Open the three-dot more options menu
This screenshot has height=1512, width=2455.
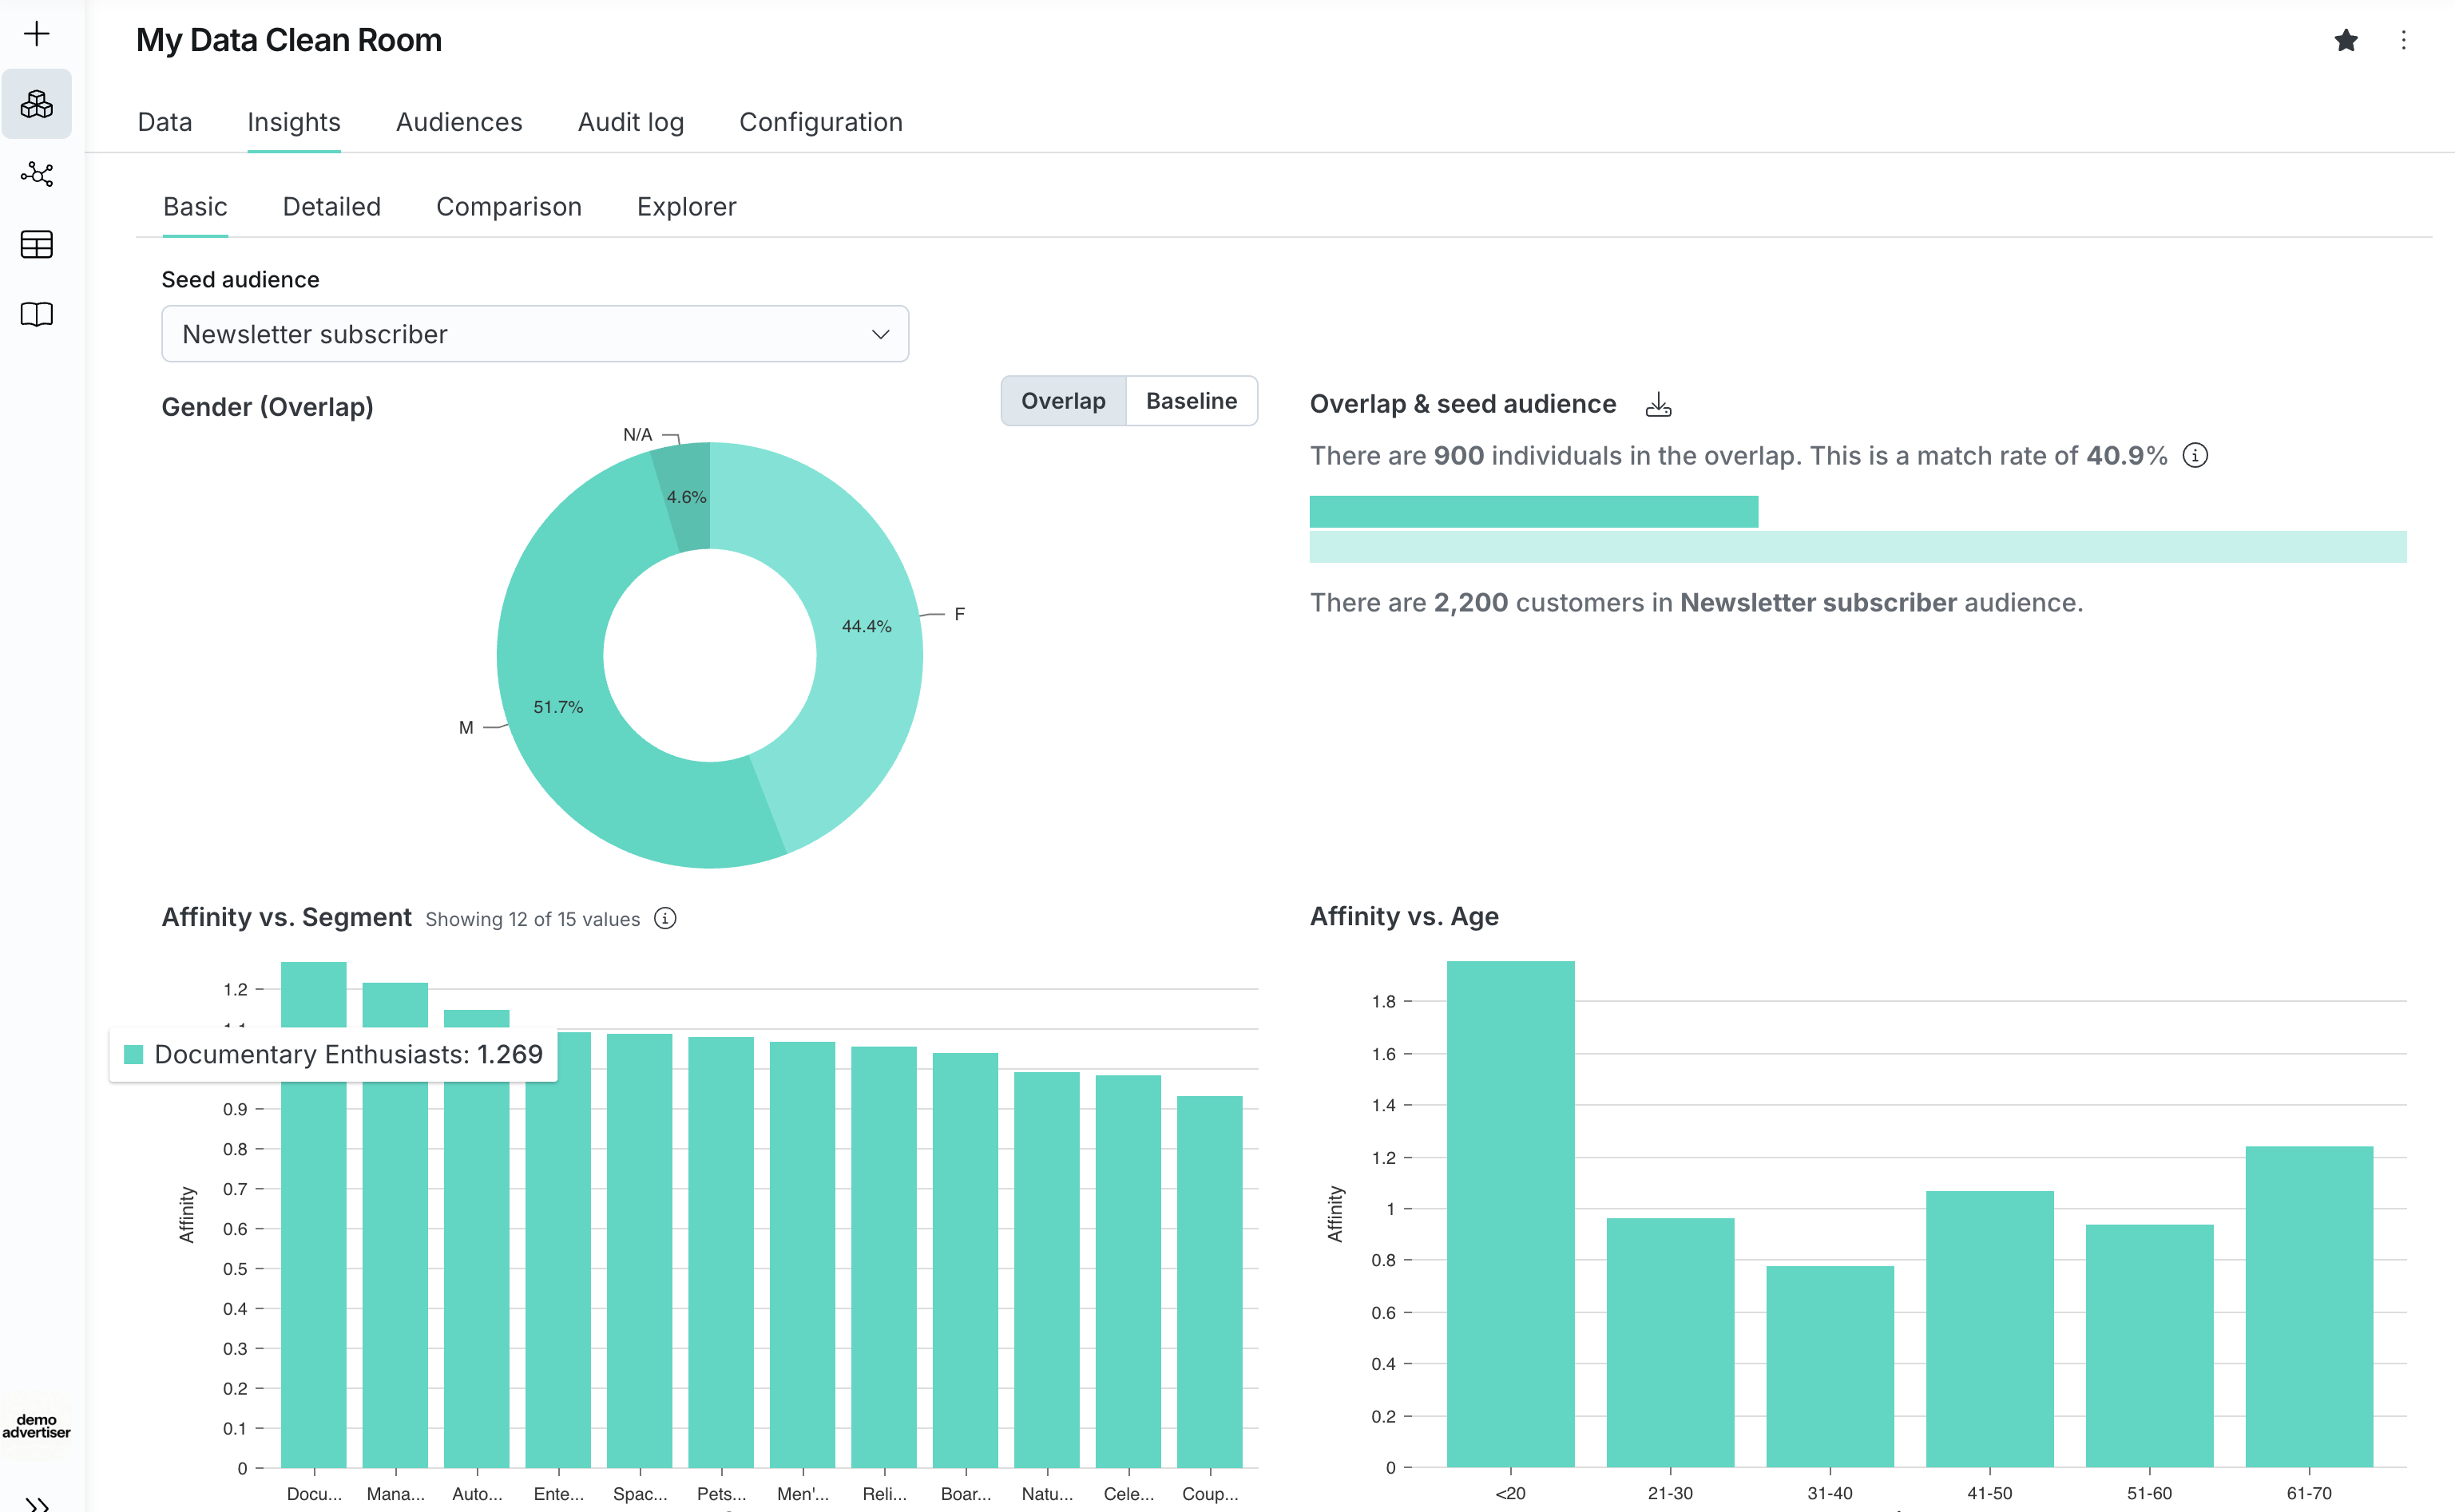tap(2404, 40)
